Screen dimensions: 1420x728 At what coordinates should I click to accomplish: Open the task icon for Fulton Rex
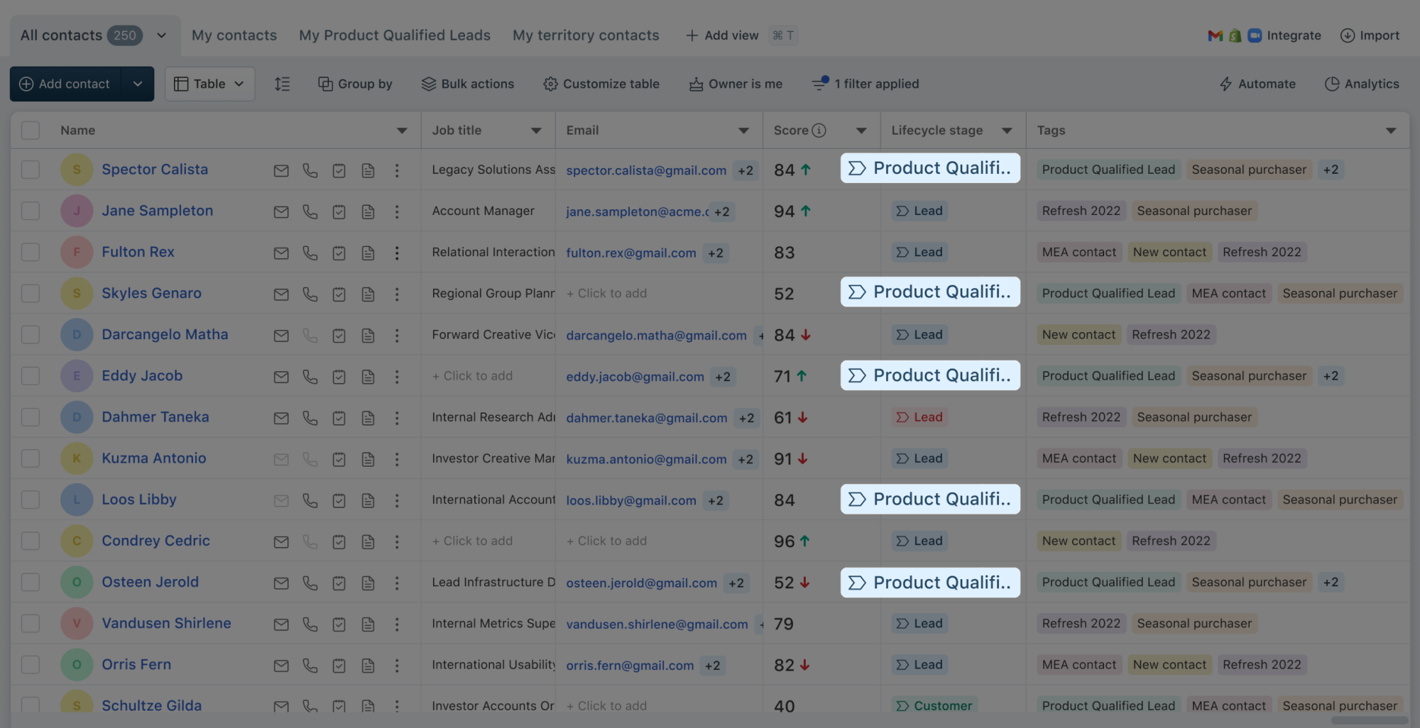(339, 253)
